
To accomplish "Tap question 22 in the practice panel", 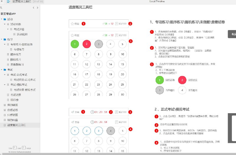I will (x=86, y=85).
